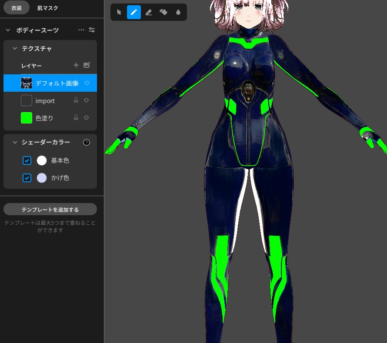387x343 pixels.
Task: Import an image as new layer
Action: [x=87, y=65]
